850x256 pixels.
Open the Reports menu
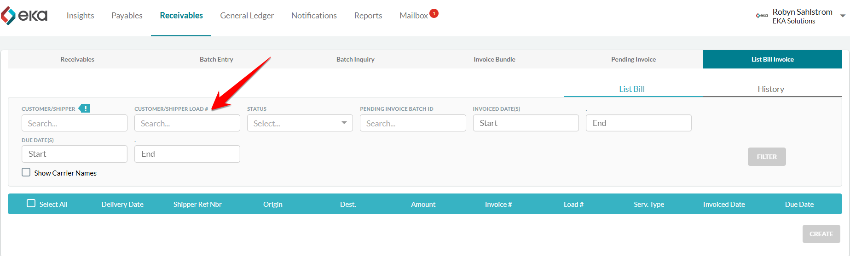click(368, 16)
